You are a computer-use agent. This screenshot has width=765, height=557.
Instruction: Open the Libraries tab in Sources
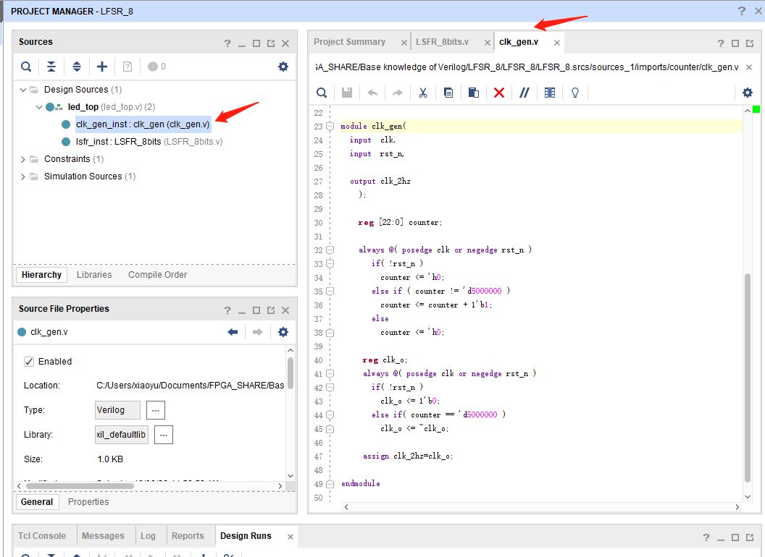[x=94, y=275]
